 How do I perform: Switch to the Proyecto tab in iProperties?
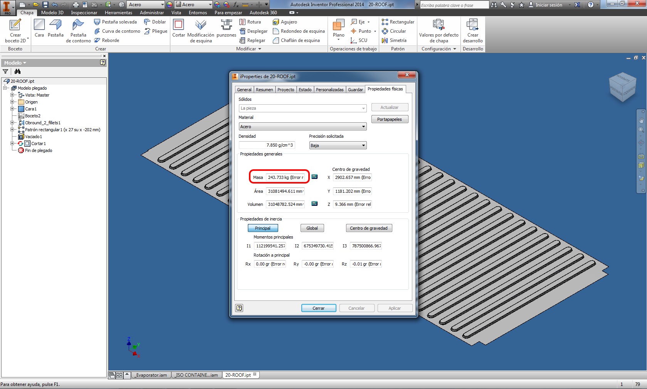click(x=286, y=90)
